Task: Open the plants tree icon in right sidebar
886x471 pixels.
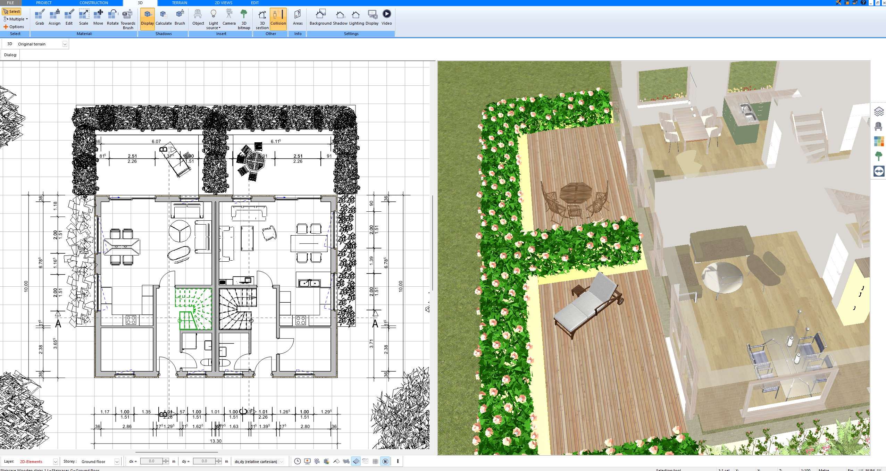Action: [x=879, y=156]
